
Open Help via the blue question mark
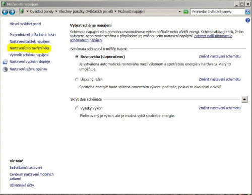(247, 20)
